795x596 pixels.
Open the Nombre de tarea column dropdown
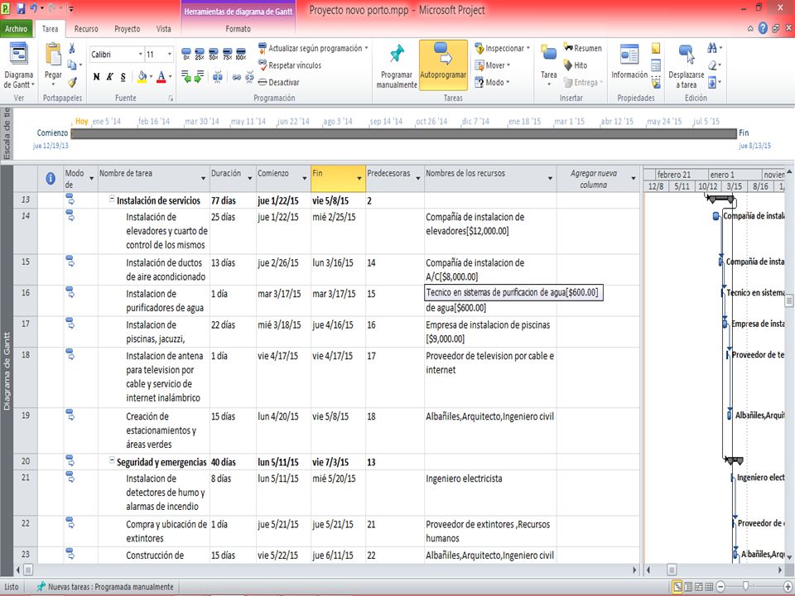coord(204,179)
